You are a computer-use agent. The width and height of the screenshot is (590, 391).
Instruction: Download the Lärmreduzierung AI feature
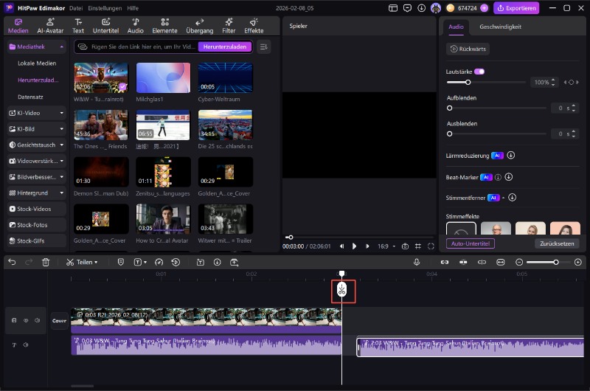(510, 156)
